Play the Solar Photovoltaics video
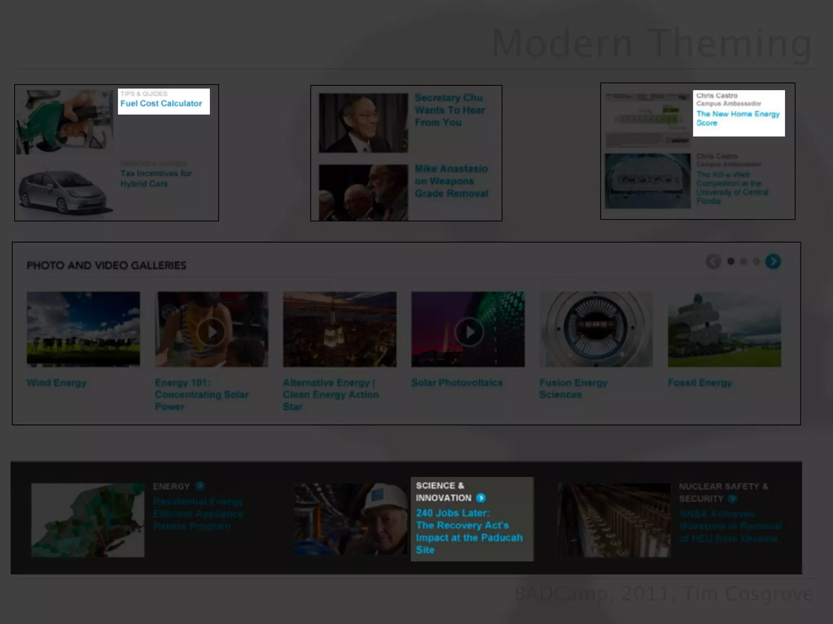833x624 pixels. pos(469,332)
